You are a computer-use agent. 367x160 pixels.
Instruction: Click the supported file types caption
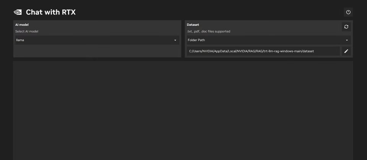(x=208, y=31)
